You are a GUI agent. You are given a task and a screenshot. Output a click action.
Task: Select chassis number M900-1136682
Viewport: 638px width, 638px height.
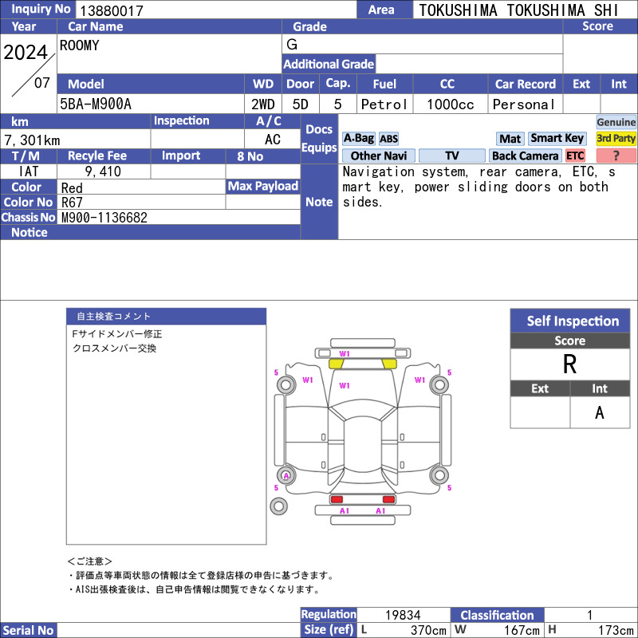coord(104,217)
